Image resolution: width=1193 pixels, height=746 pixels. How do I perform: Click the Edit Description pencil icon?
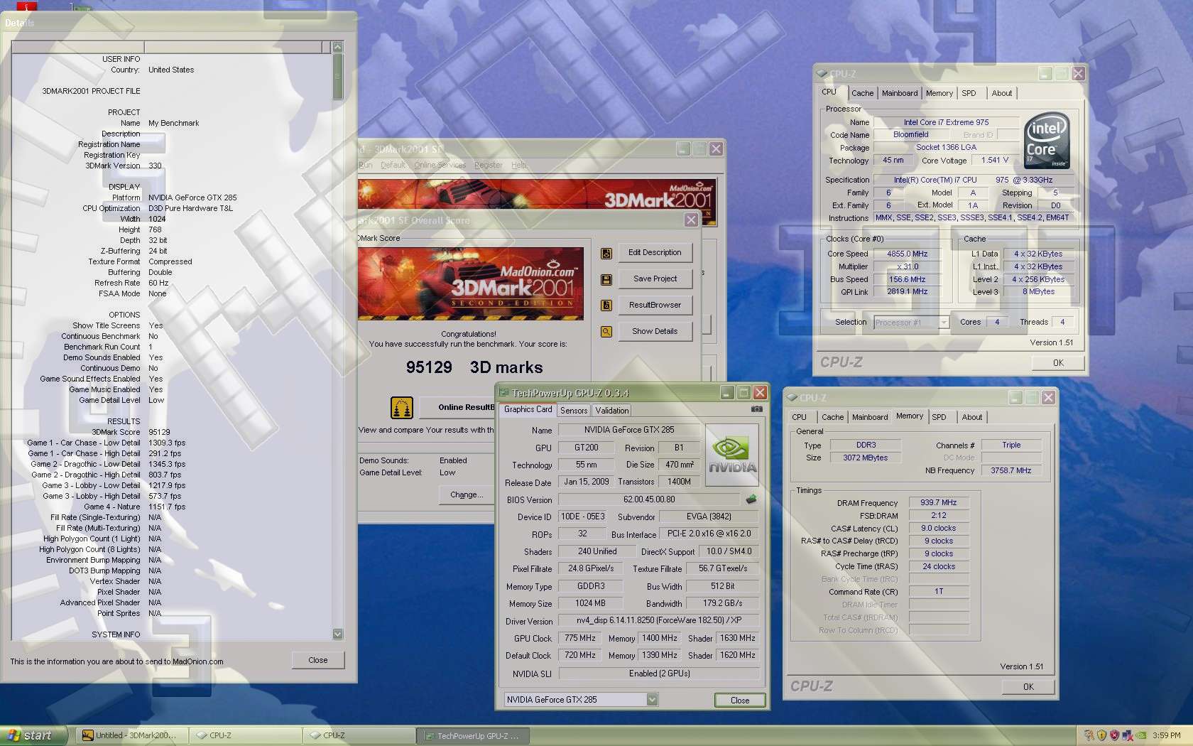606,254
